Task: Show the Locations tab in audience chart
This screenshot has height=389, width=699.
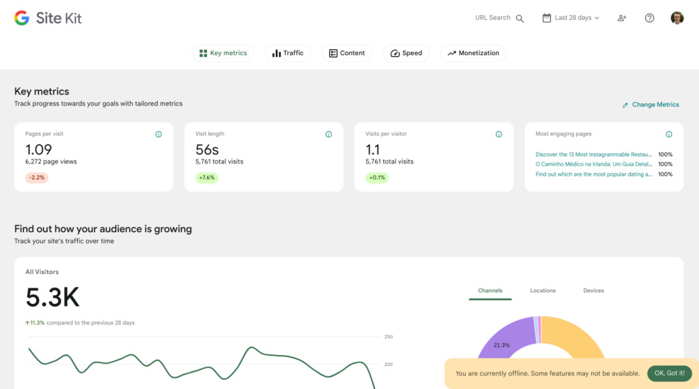Action: [x=543, y=291]
